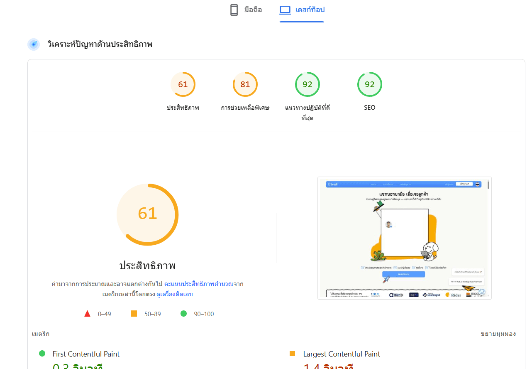The height and width of the screenshot is (369, 532).
Task: Open the 61 performance score gauge at top
Action: [x=183, y=84]
